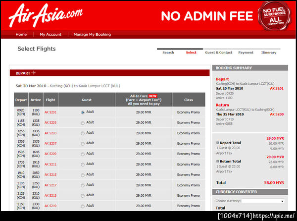Screen dimensions: 297x221
Task: Click the Return Total collapse square icon
Action: click(218, 161)
